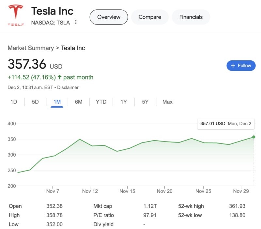261x229 pixels.
Task: Switch to the Compare tab
Action: 150,17
